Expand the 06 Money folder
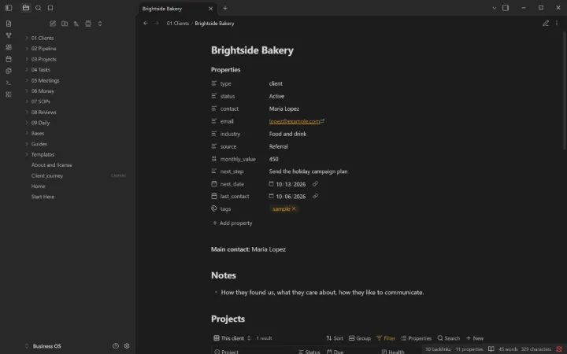 pos(27,91)
